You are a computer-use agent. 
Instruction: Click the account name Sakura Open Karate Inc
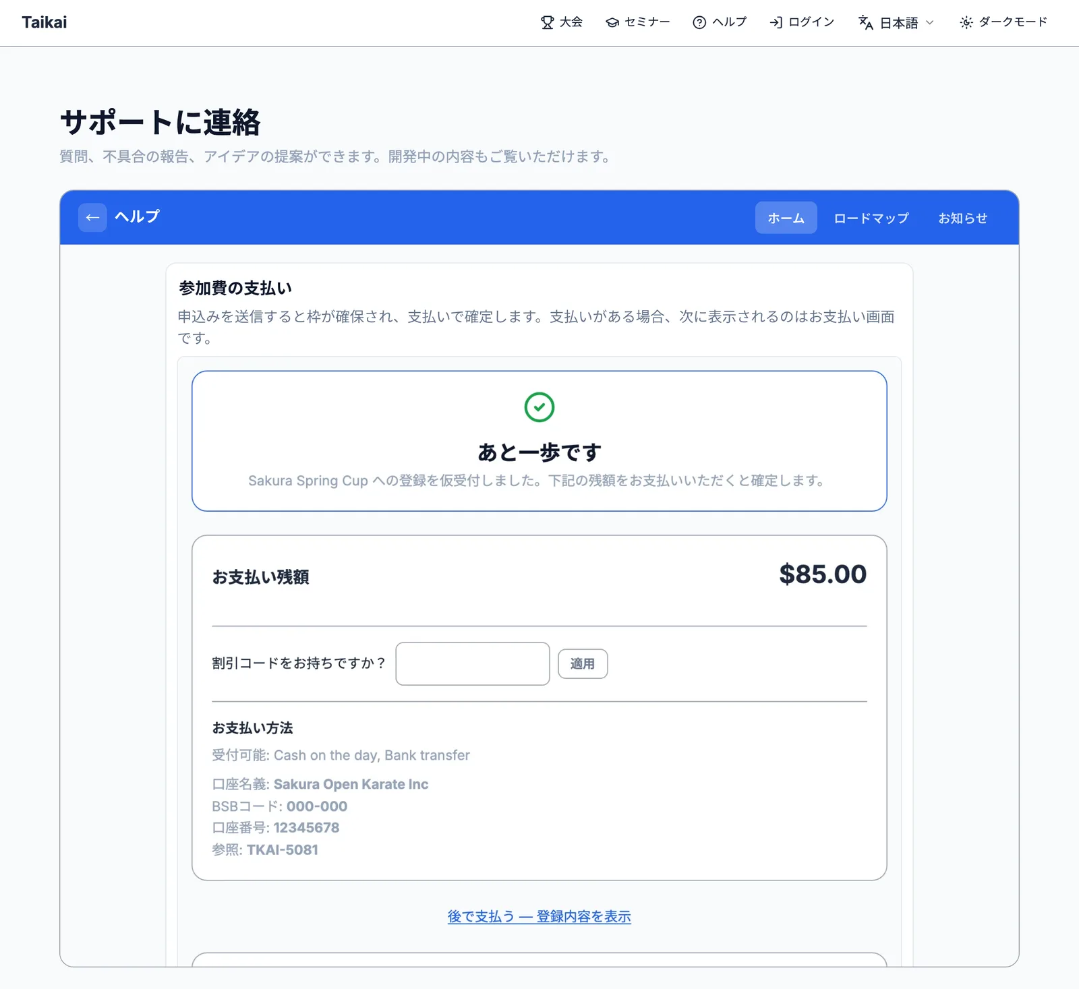click(351, 785)
